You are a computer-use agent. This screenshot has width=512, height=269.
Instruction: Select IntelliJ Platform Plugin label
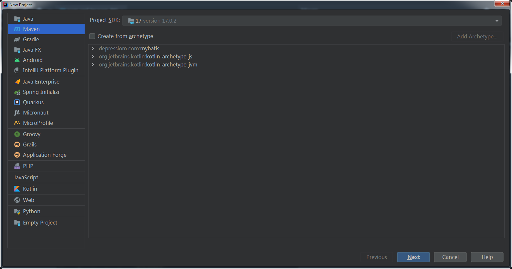pos(51,70)
